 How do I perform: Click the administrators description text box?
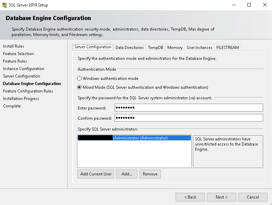tap(228, 152)
